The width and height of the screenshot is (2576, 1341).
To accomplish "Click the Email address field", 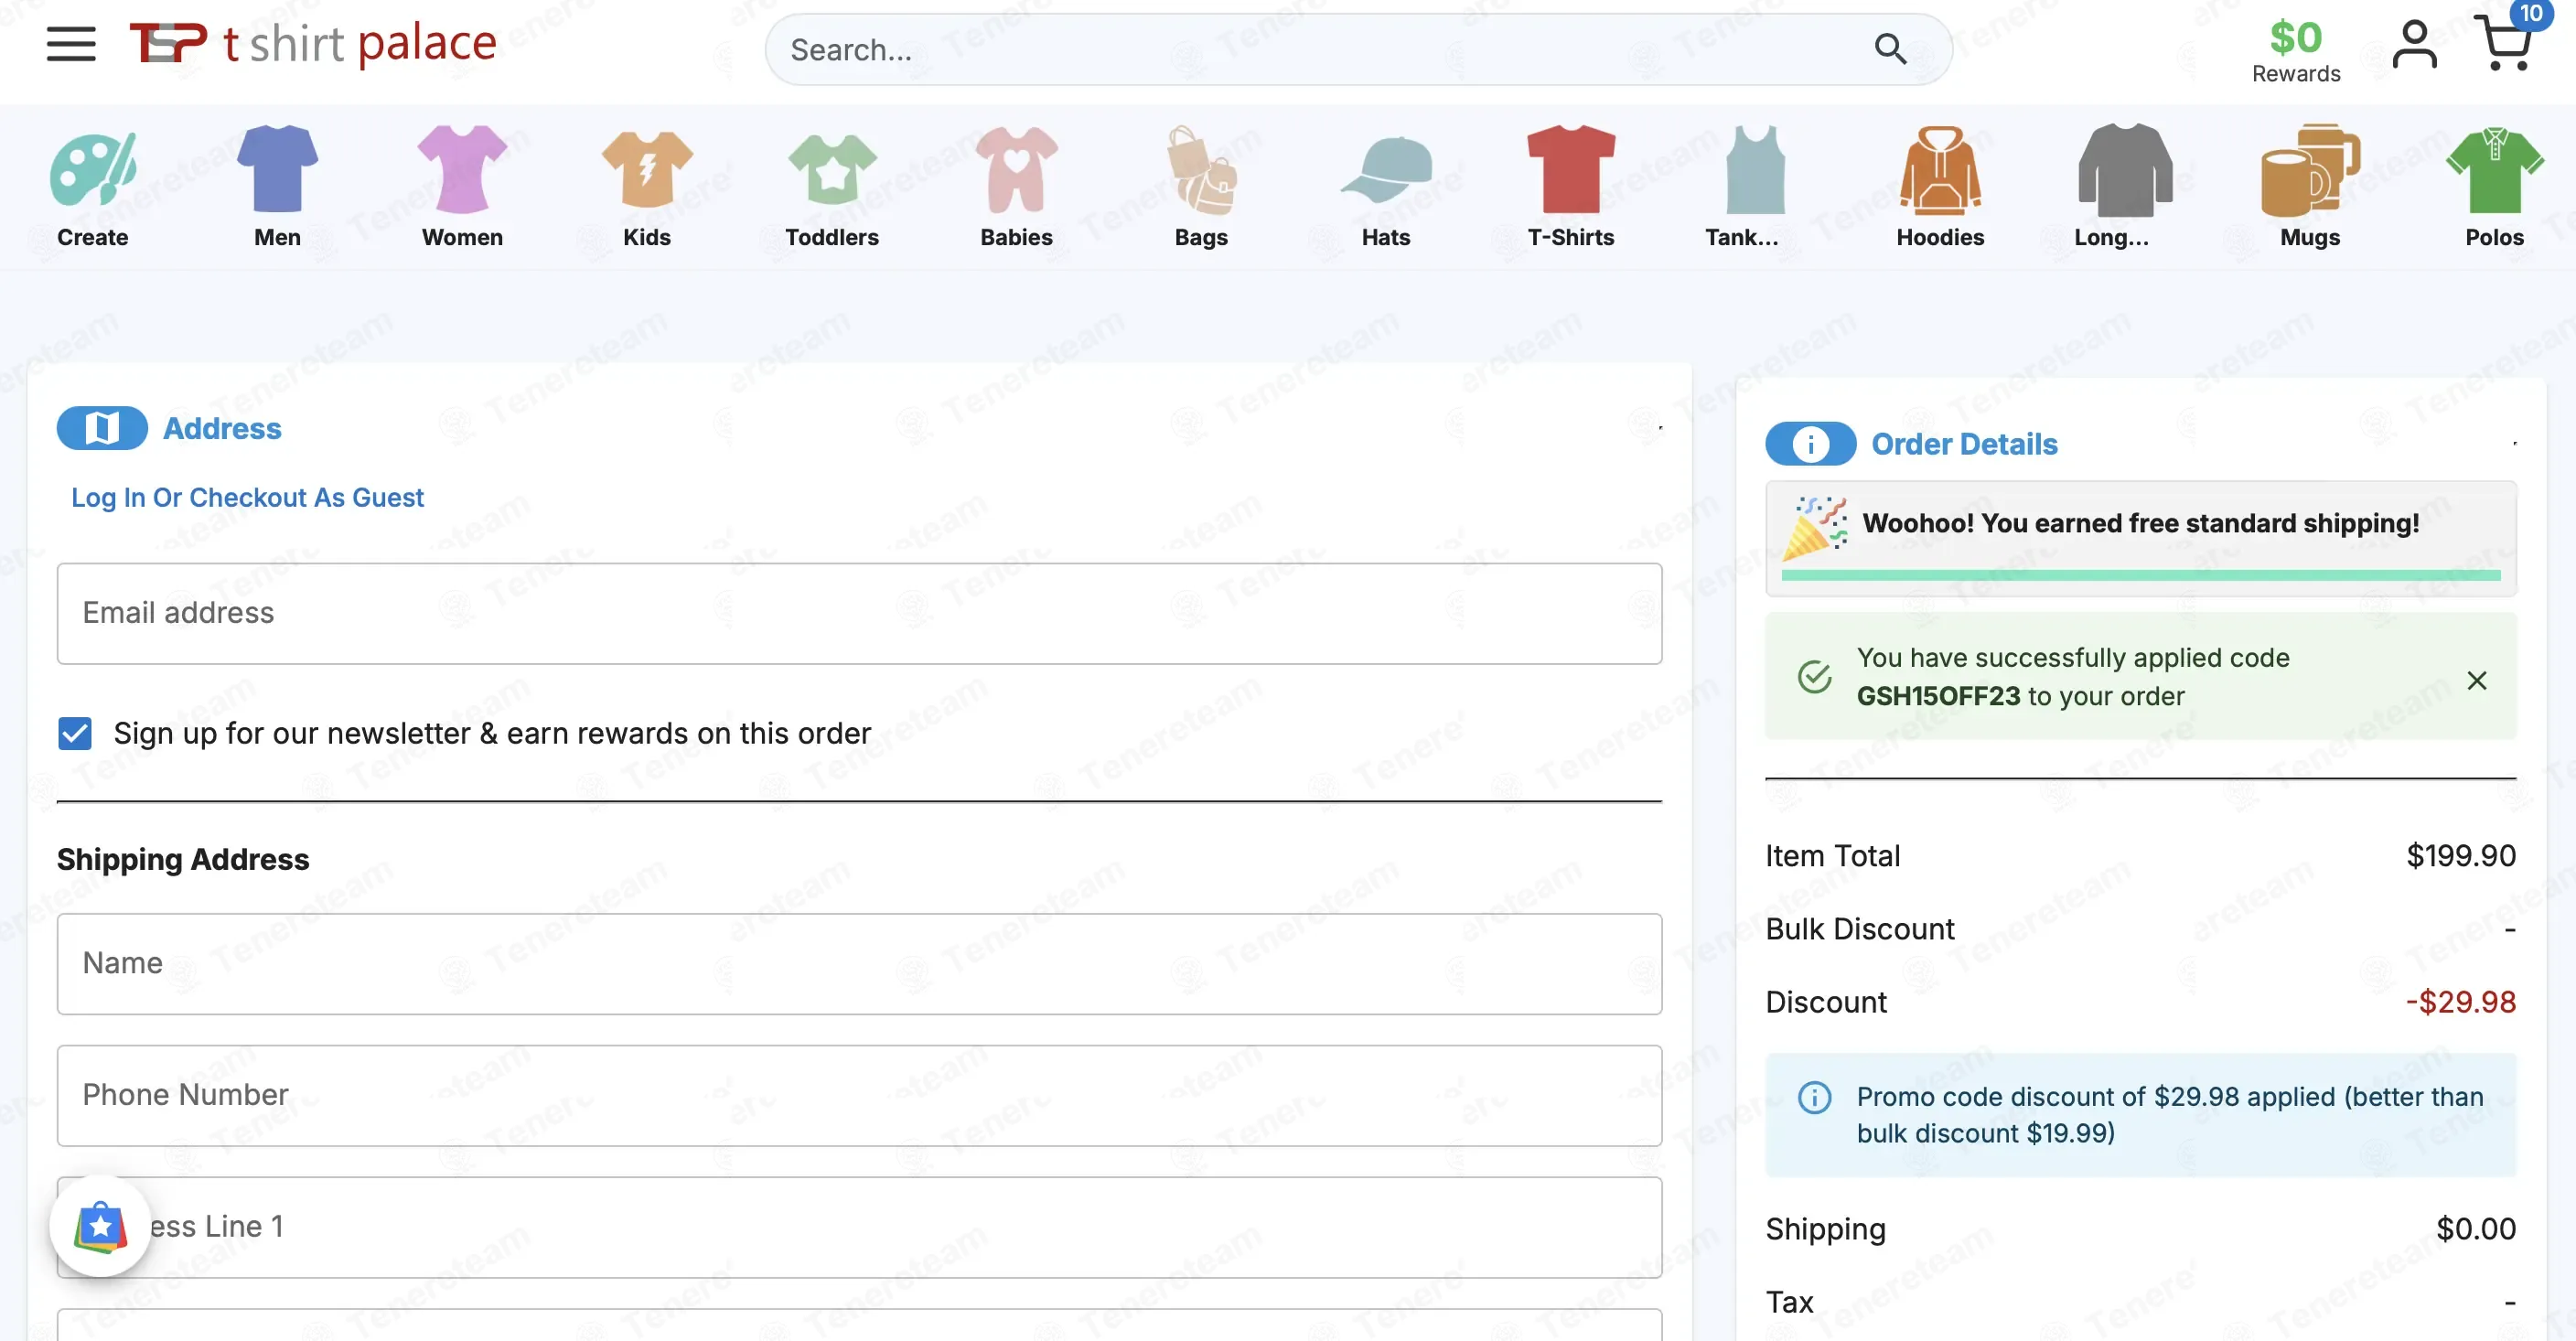I will click(859, 613).
